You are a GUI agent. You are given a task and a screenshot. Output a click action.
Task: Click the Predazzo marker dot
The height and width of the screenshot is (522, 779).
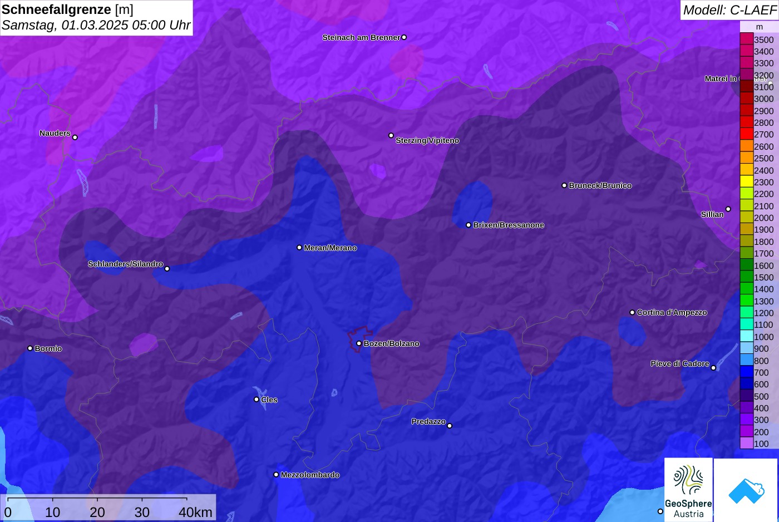[450, 426]
